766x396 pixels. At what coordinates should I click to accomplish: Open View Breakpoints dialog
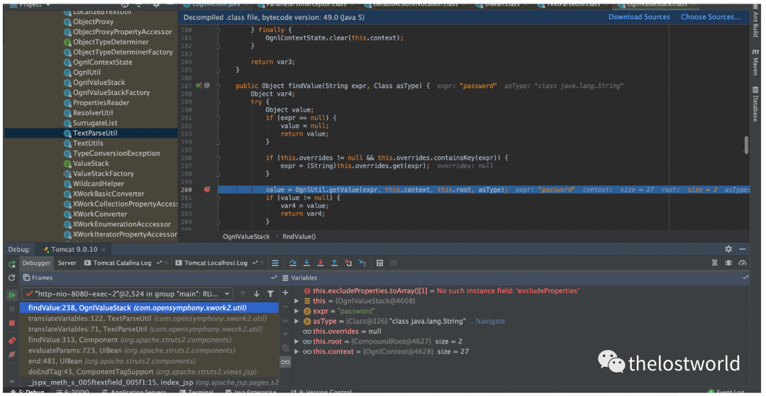[12, 339]
